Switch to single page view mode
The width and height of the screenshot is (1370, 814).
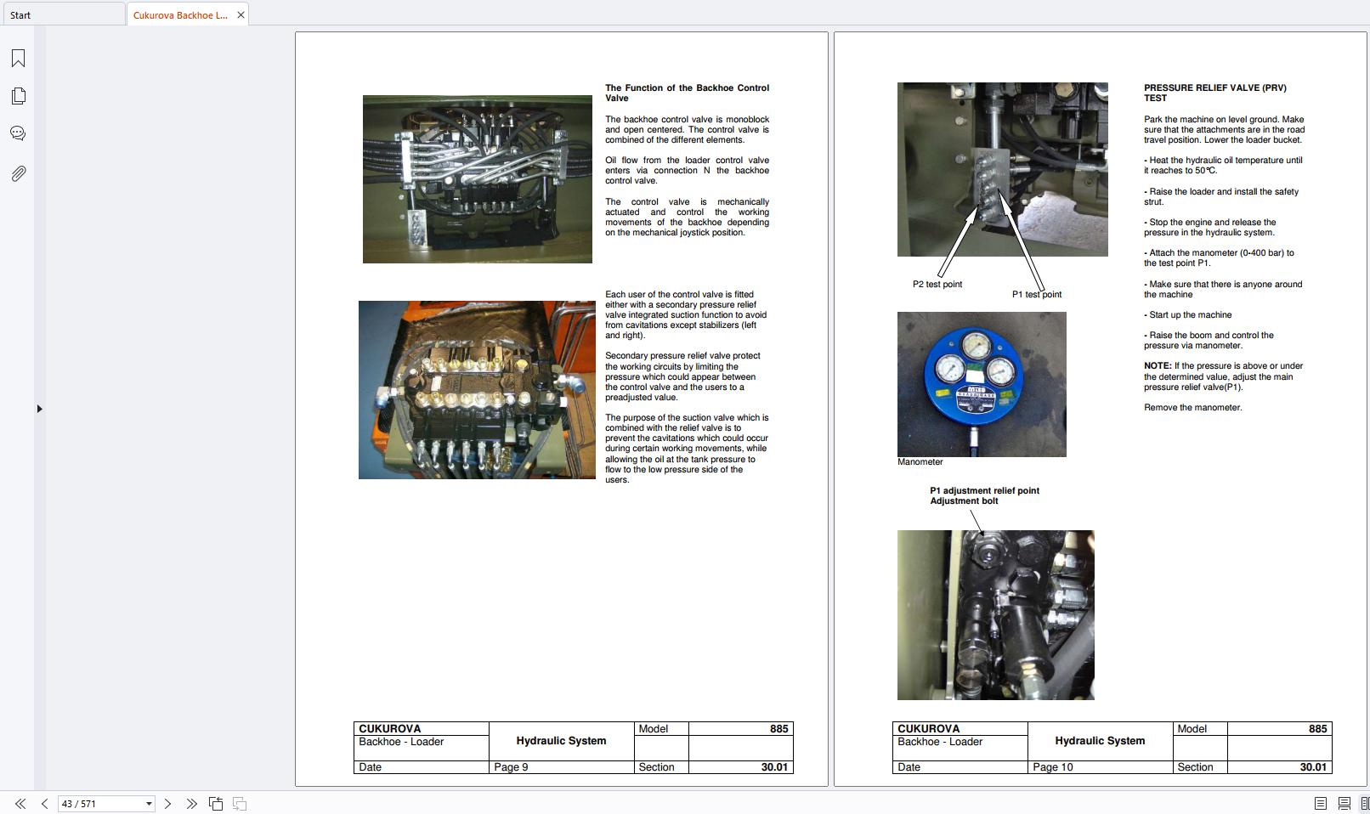[x=1321, y=804]
